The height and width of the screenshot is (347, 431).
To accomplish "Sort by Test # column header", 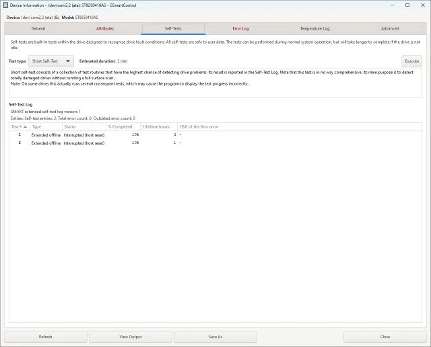I will tap(19, 126).
